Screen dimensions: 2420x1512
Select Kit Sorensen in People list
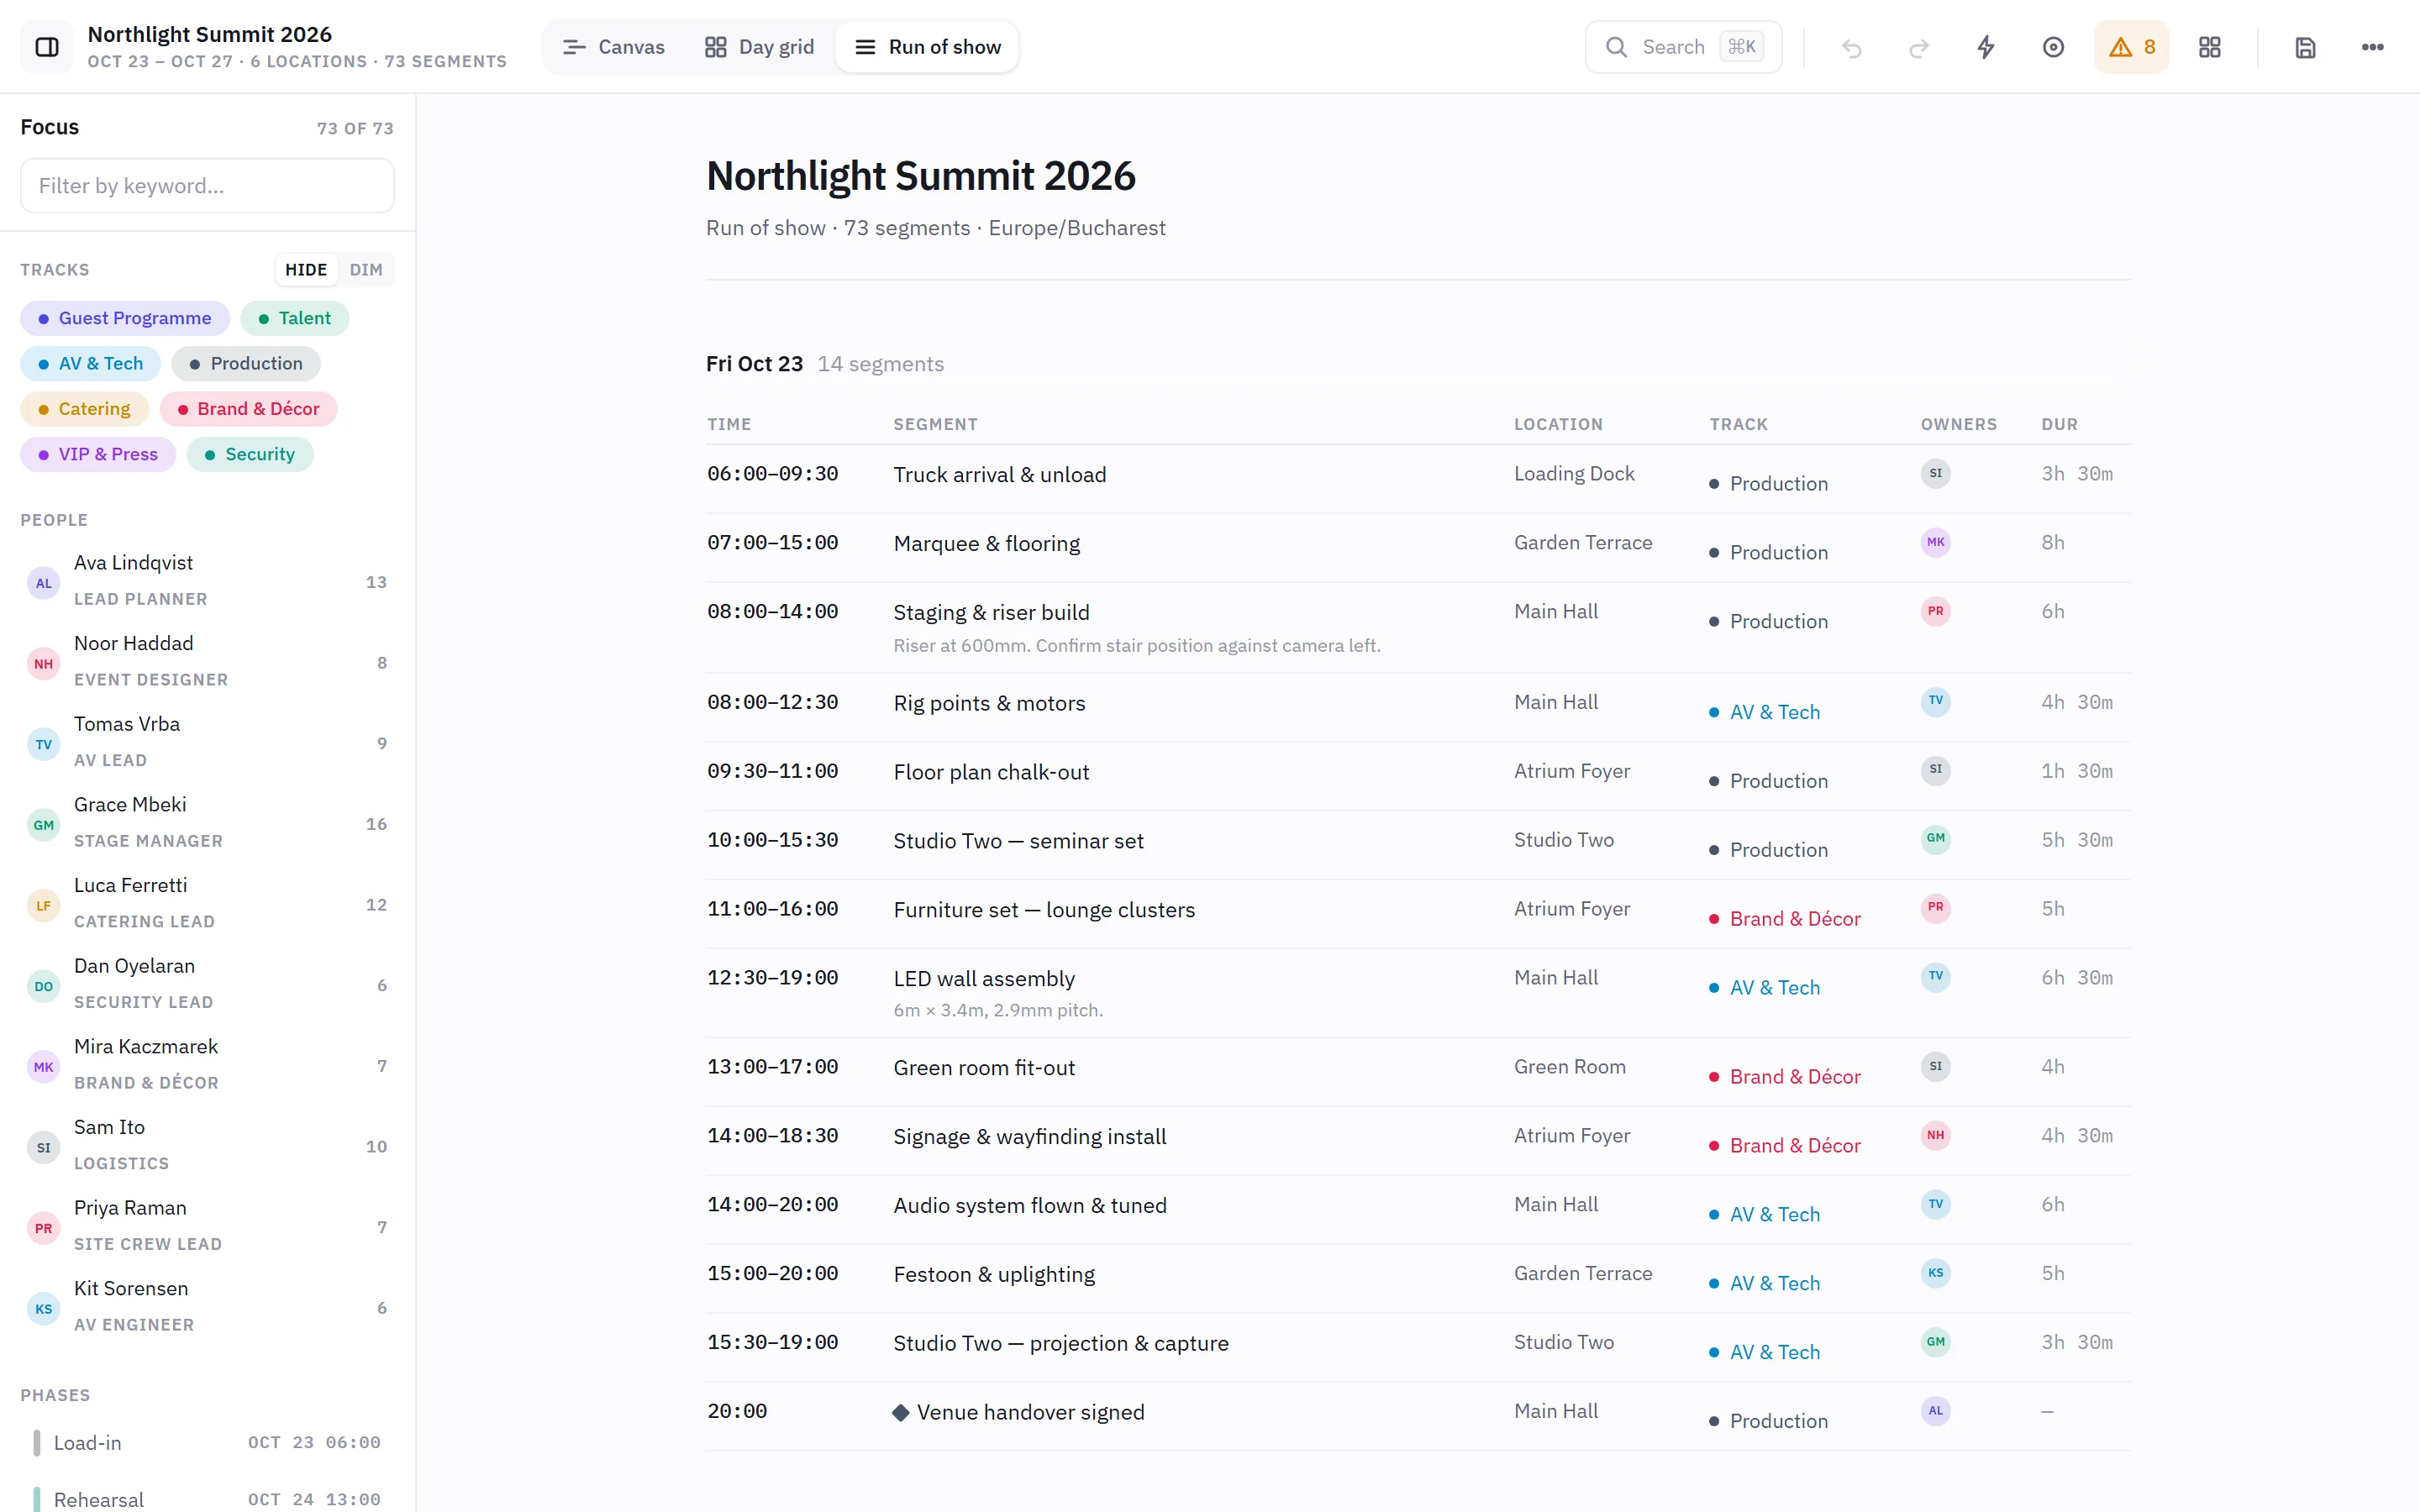[x=207, y=1308]
